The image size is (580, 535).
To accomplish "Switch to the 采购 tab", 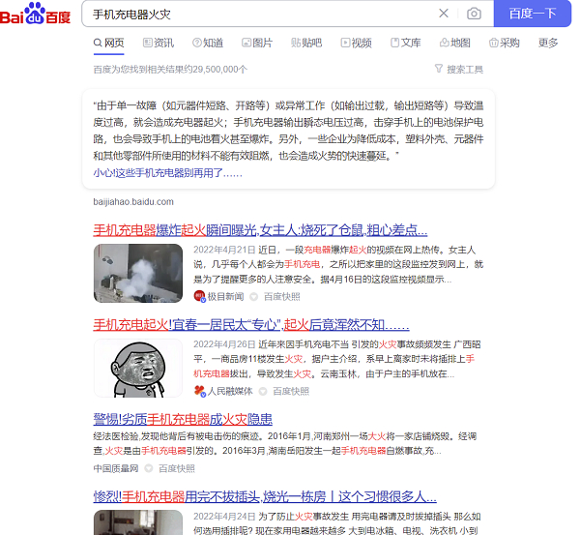I will pos(505,43).
